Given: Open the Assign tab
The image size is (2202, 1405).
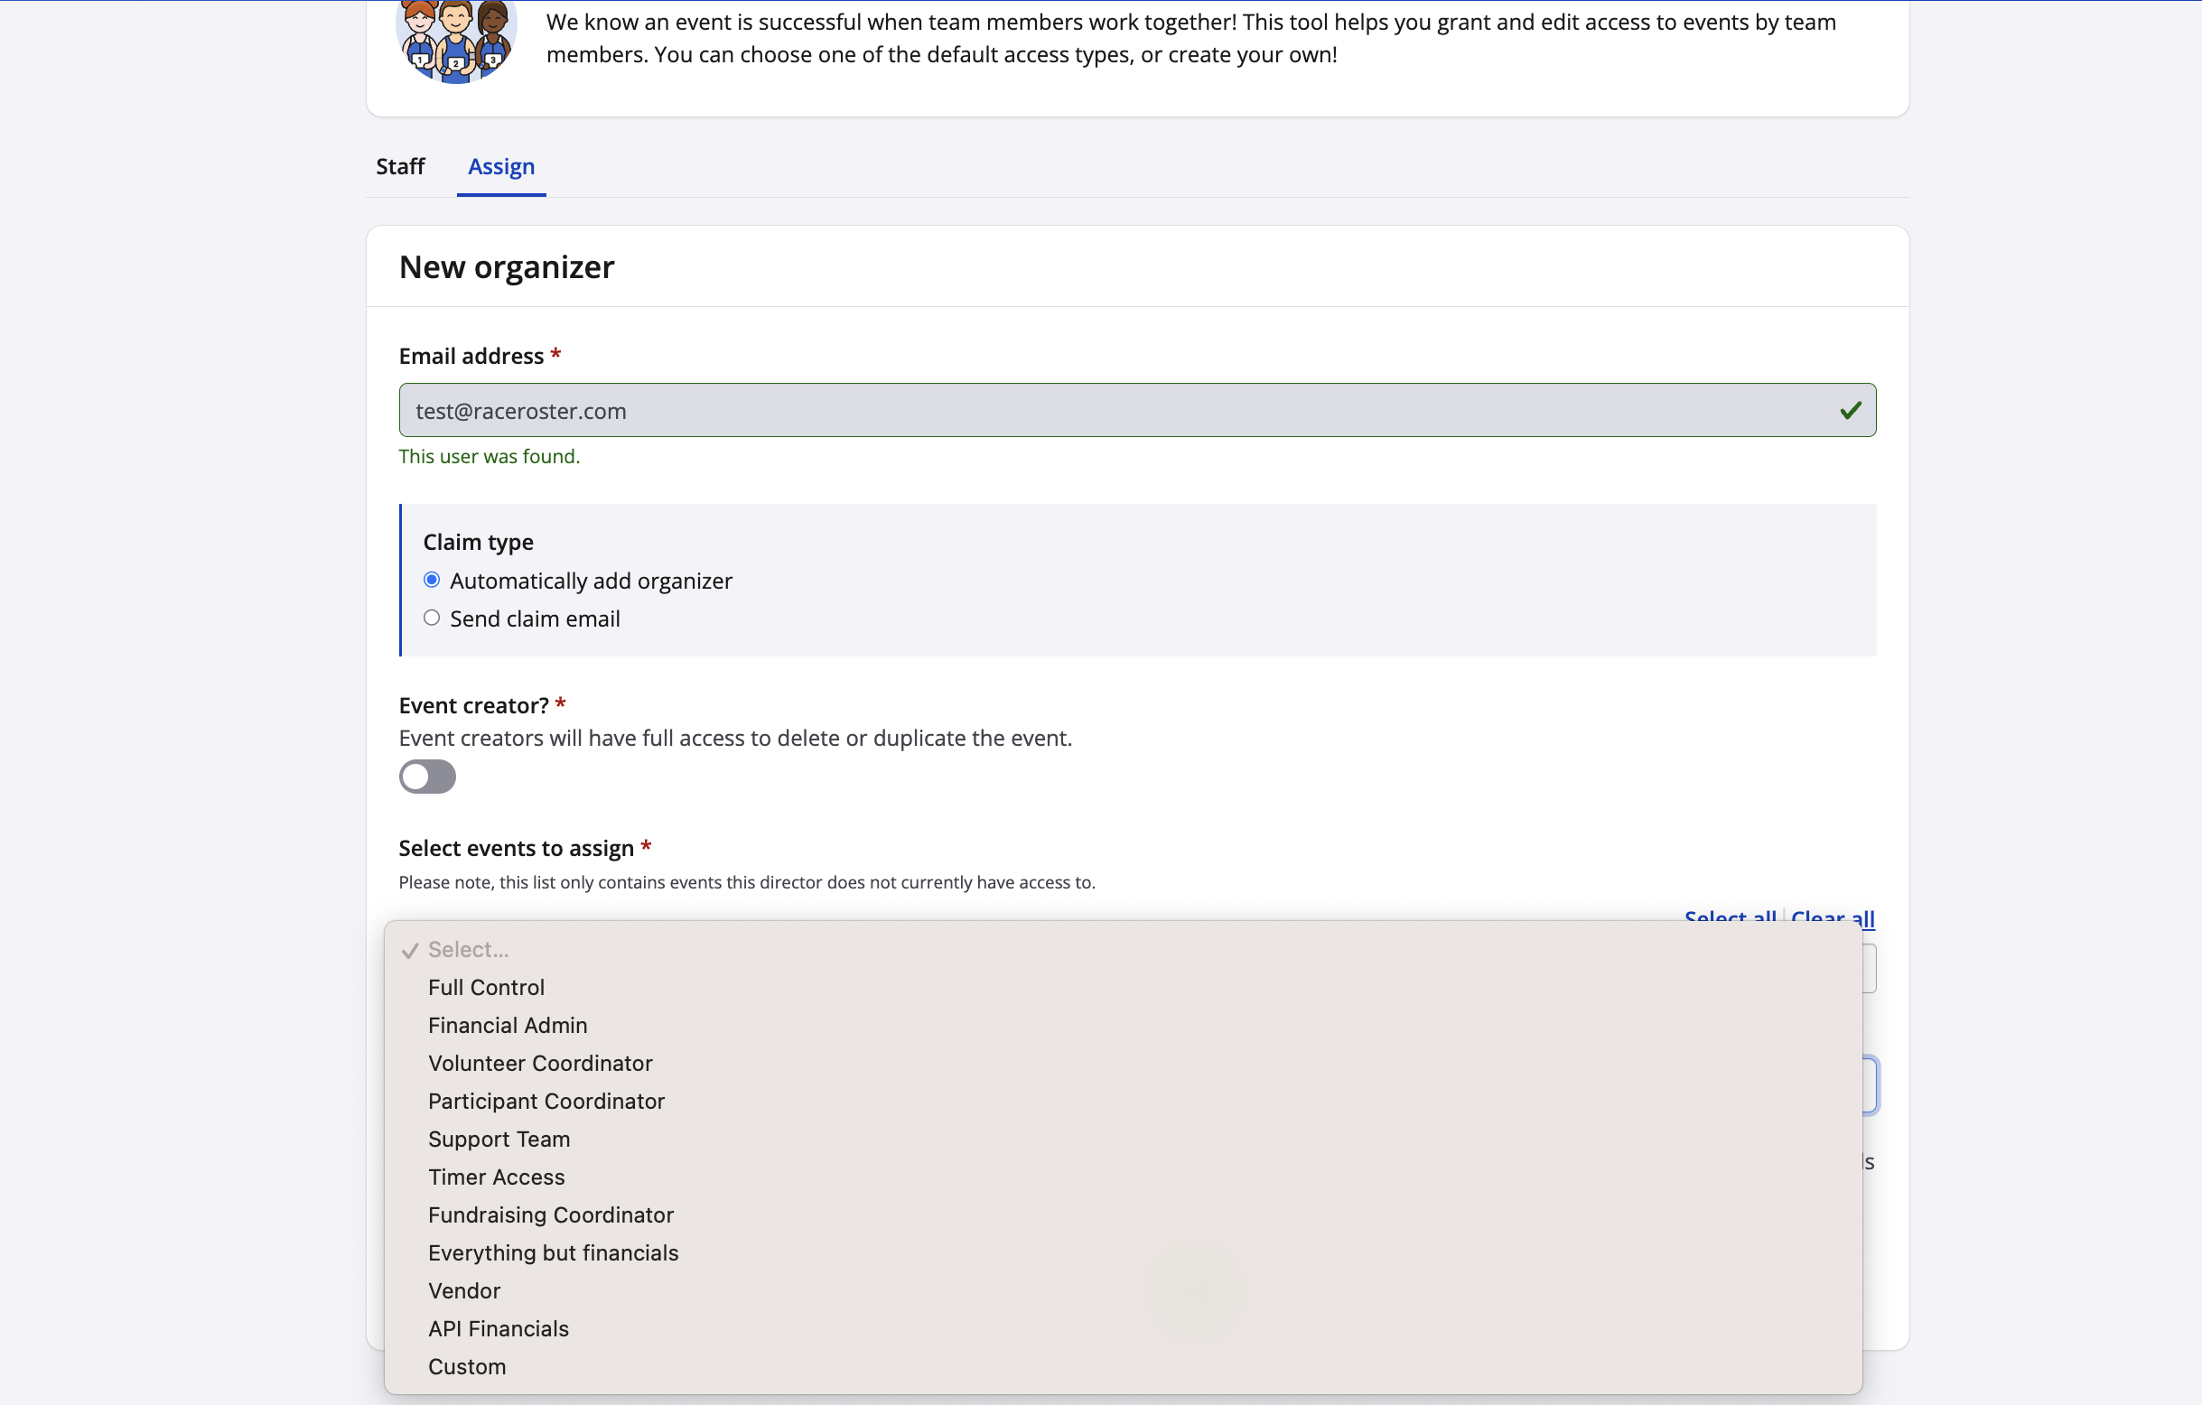Looking at the screenshot, I should tap(501, 166).
